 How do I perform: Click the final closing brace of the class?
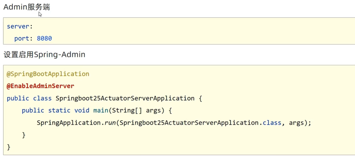click(9, 147)
